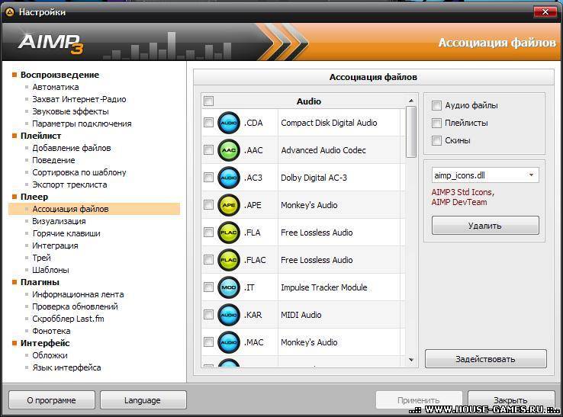This screenshot has width=563, height=417.
Task: Open the Поведение settings page
Action: [53, 160]
